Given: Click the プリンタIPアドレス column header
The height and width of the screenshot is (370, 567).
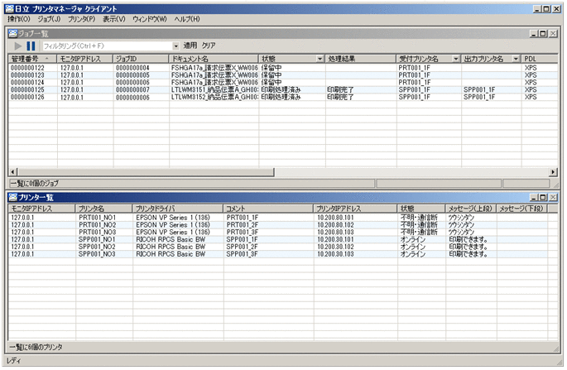Looking at the screenshot, I should pyautogui.click(x=355, y=209).
